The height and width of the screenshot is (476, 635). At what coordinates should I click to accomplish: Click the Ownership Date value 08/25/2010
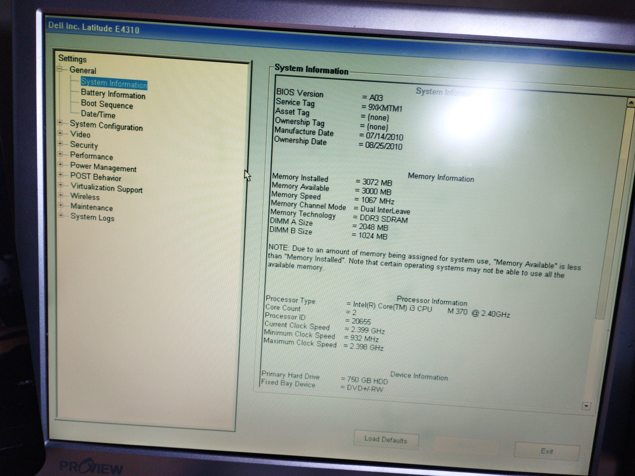pos(384,146)
